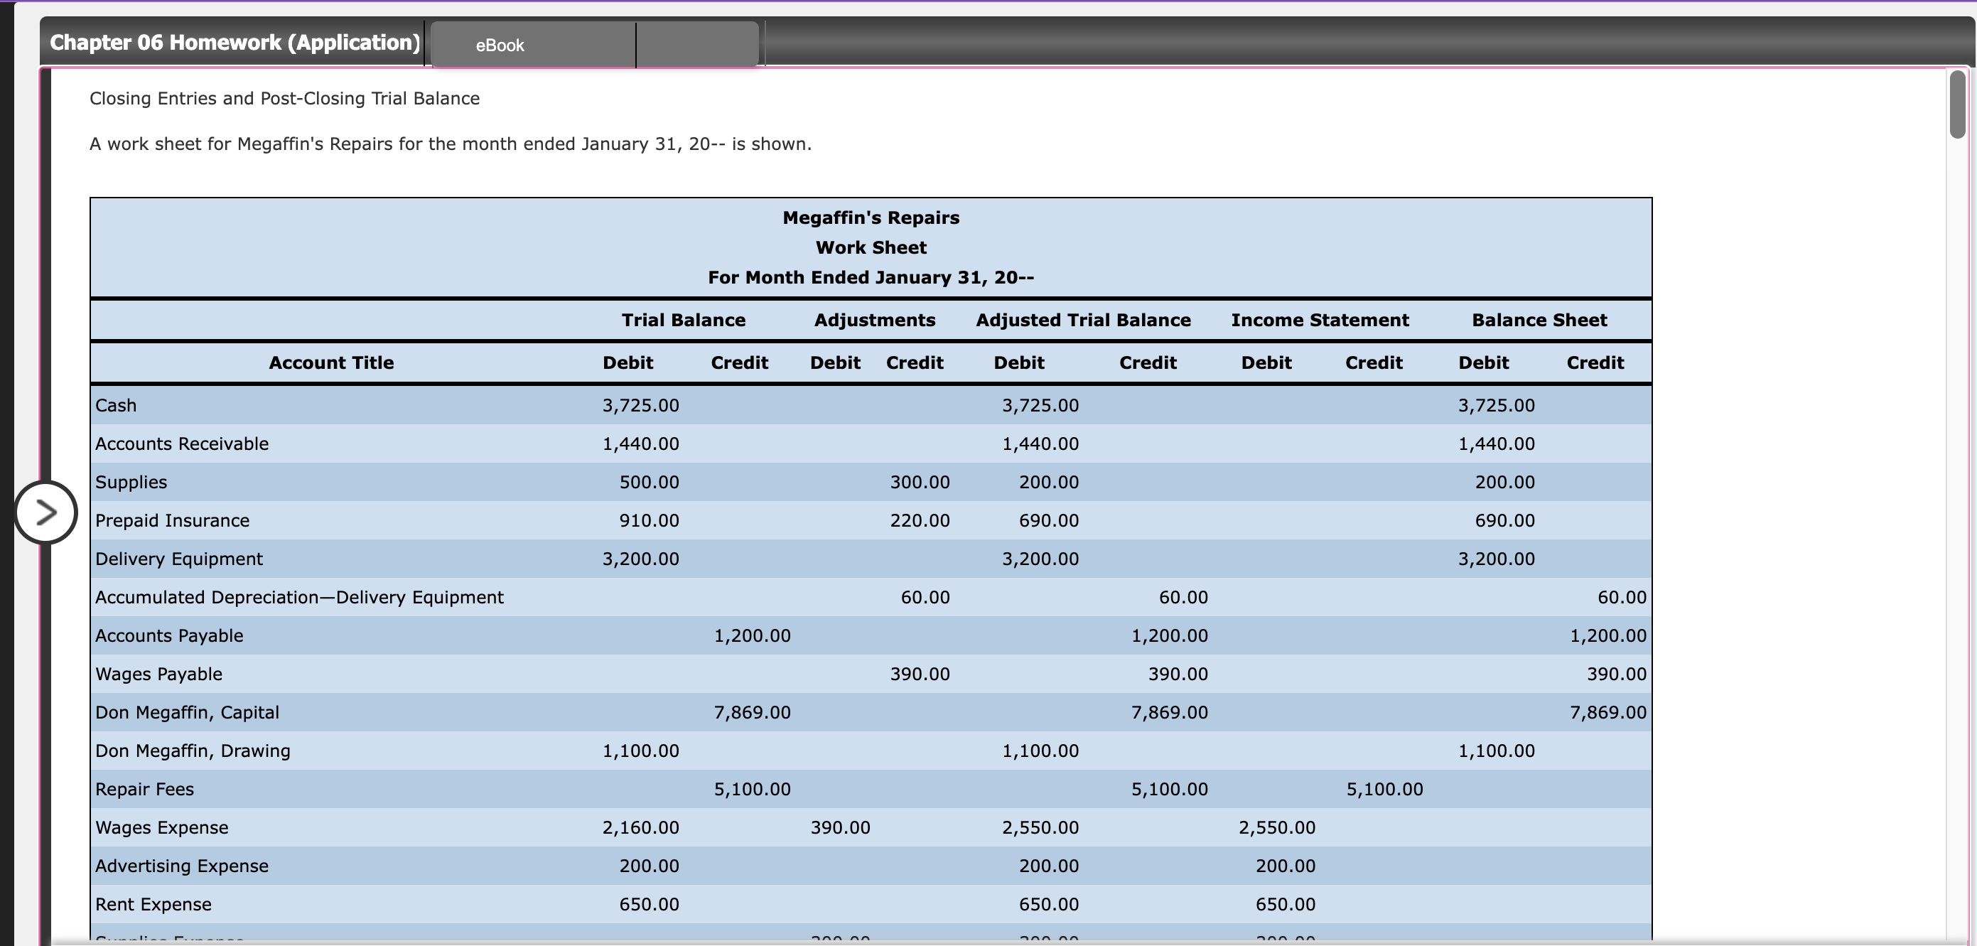1977x946 pixels.
Task: Switch to the eBook tab
Action: click(499, 45)
